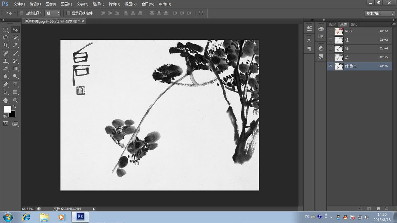Select the Rectangular Marquee tool

6,30
